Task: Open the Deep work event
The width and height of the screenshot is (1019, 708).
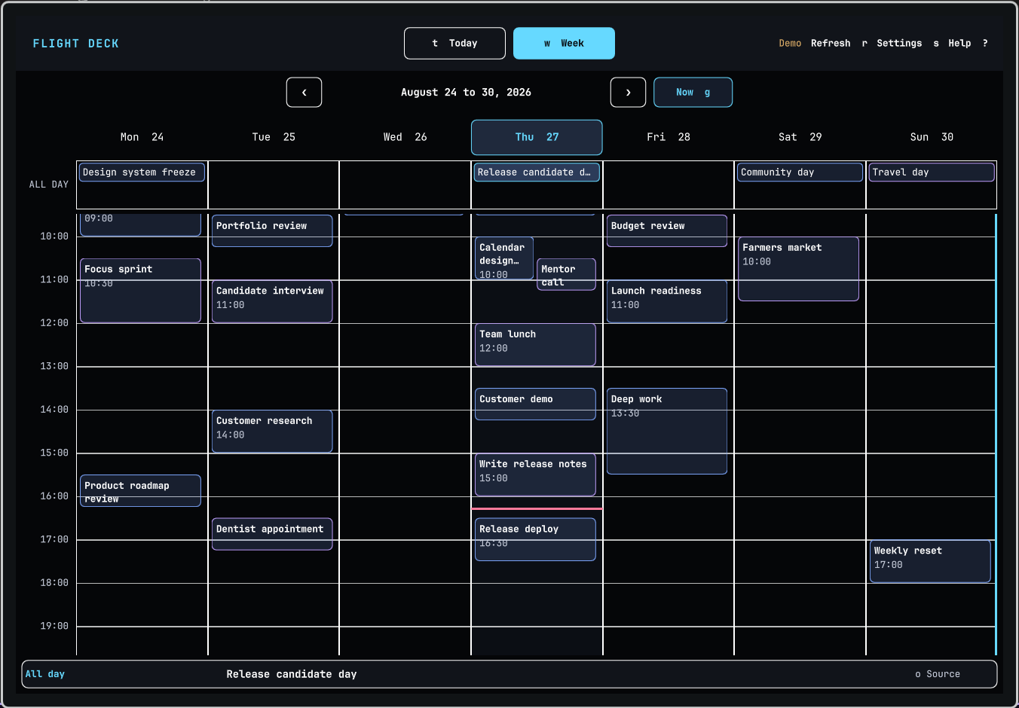Action: (x=667, y=432)
